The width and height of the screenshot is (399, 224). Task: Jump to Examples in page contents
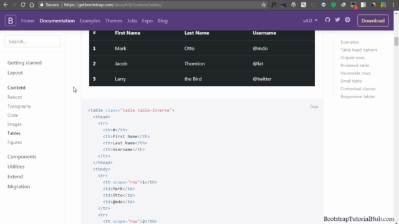pyautogui.click(x=349, y=42)
